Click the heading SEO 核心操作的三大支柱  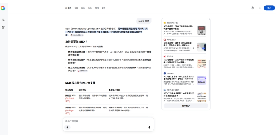(x=80, y=83)
